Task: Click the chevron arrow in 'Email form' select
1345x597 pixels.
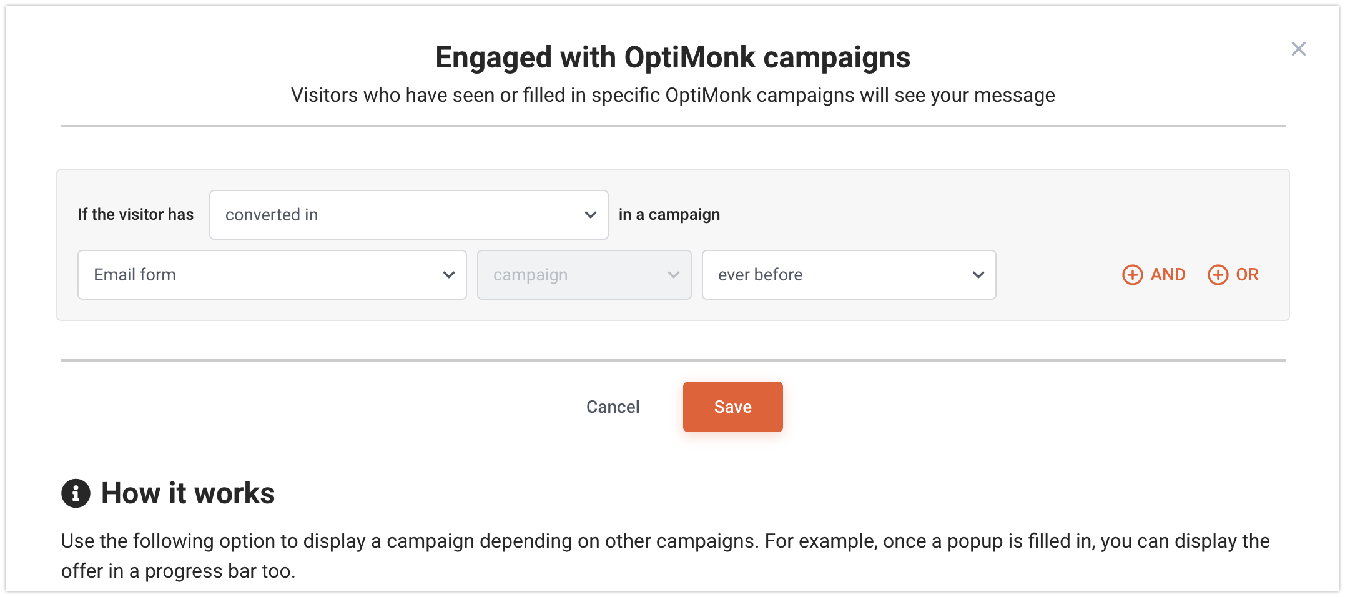Action: (x=448, y=275)
